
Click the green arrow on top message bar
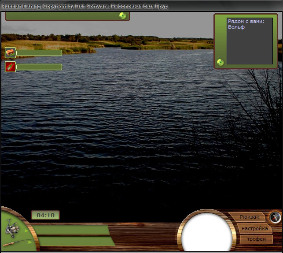122,15
